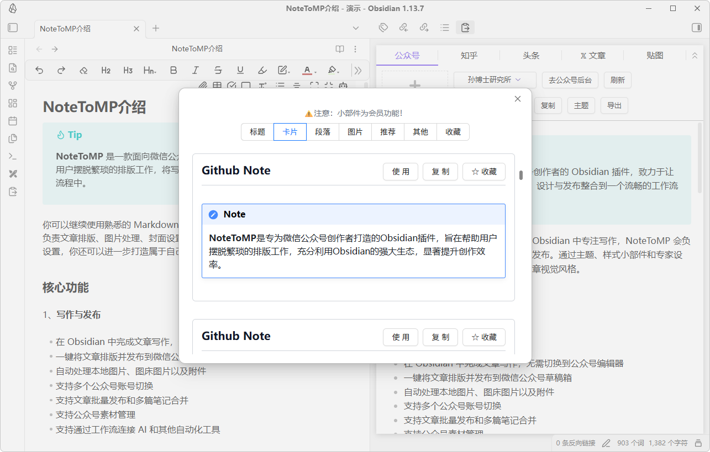This screenshot has height=452, width=710.
Task: Apply bold formatting from the toolbar
Action: 173,70
